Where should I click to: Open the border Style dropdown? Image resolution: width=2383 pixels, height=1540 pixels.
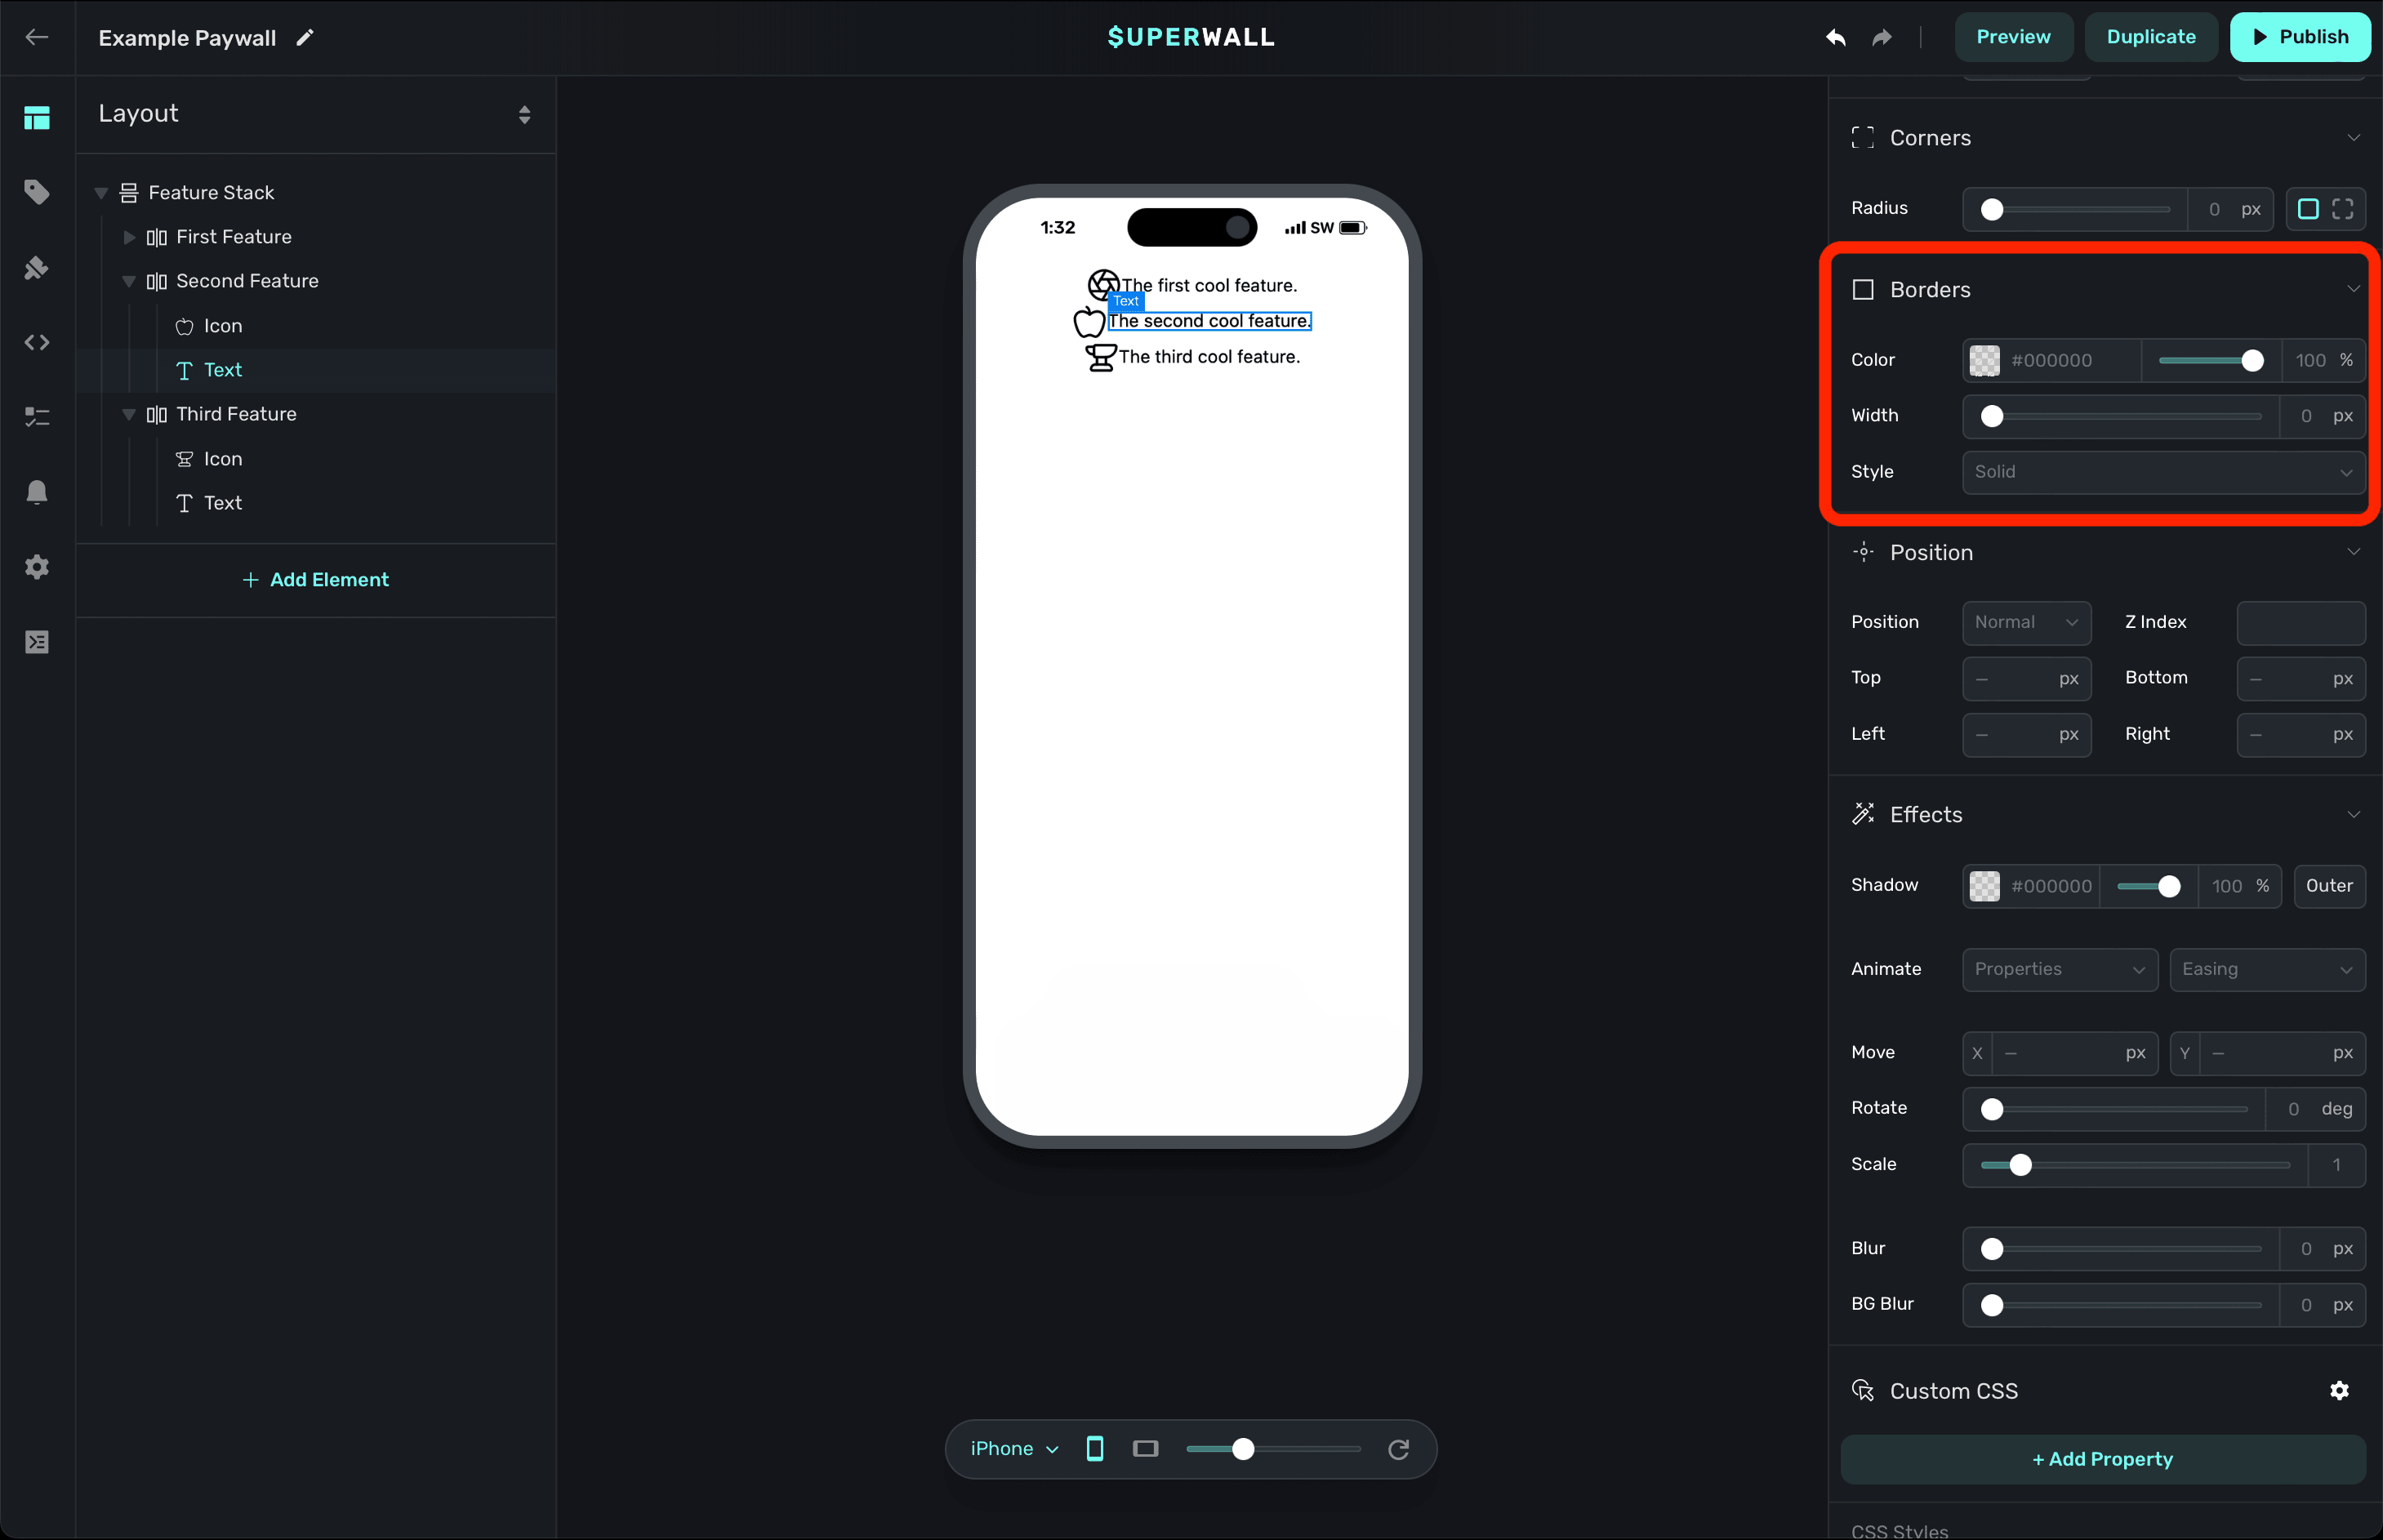click(2162, 472)
